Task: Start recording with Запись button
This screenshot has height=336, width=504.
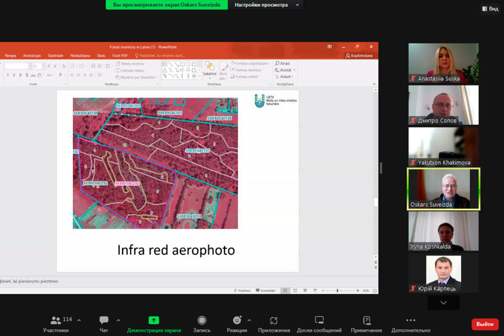Action: tap(202, 323)
